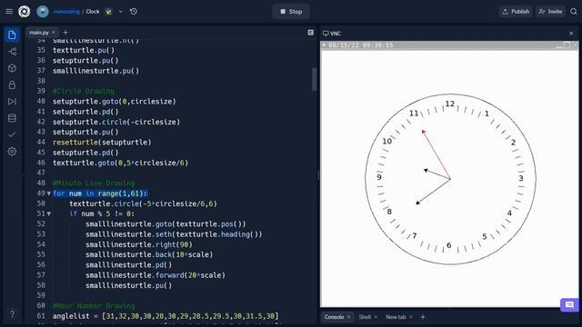The height and width of the screenshot is (327, 582).
Task: Collapse the if block on line 51
Action: point(48,214)
